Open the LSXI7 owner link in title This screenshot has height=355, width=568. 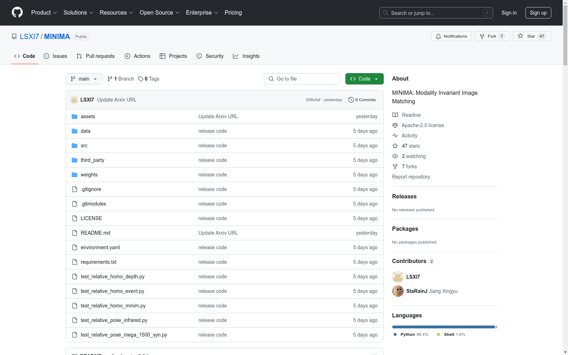coord(29,37)
